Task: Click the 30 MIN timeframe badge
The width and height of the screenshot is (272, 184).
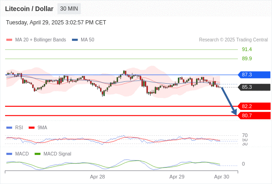Action: [69, 9]
